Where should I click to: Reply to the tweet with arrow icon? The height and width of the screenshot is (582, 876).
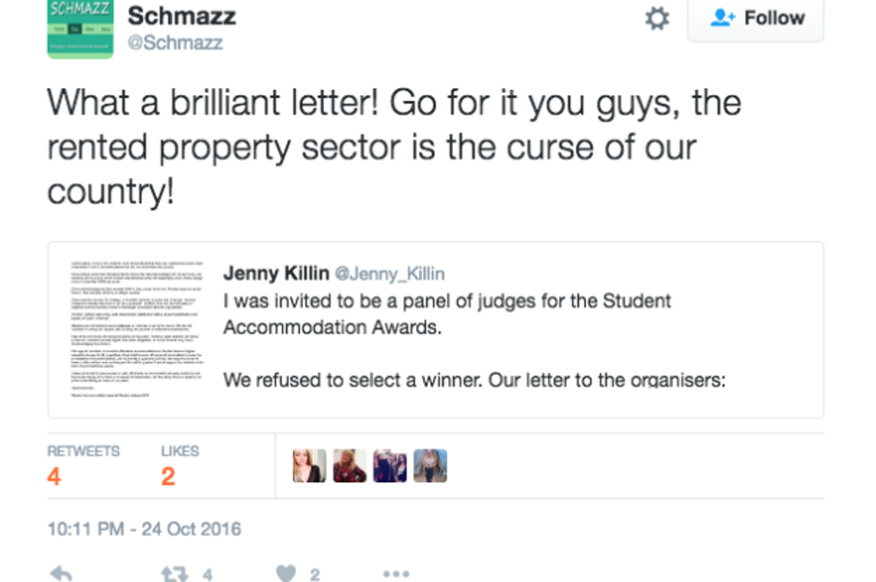62,575
